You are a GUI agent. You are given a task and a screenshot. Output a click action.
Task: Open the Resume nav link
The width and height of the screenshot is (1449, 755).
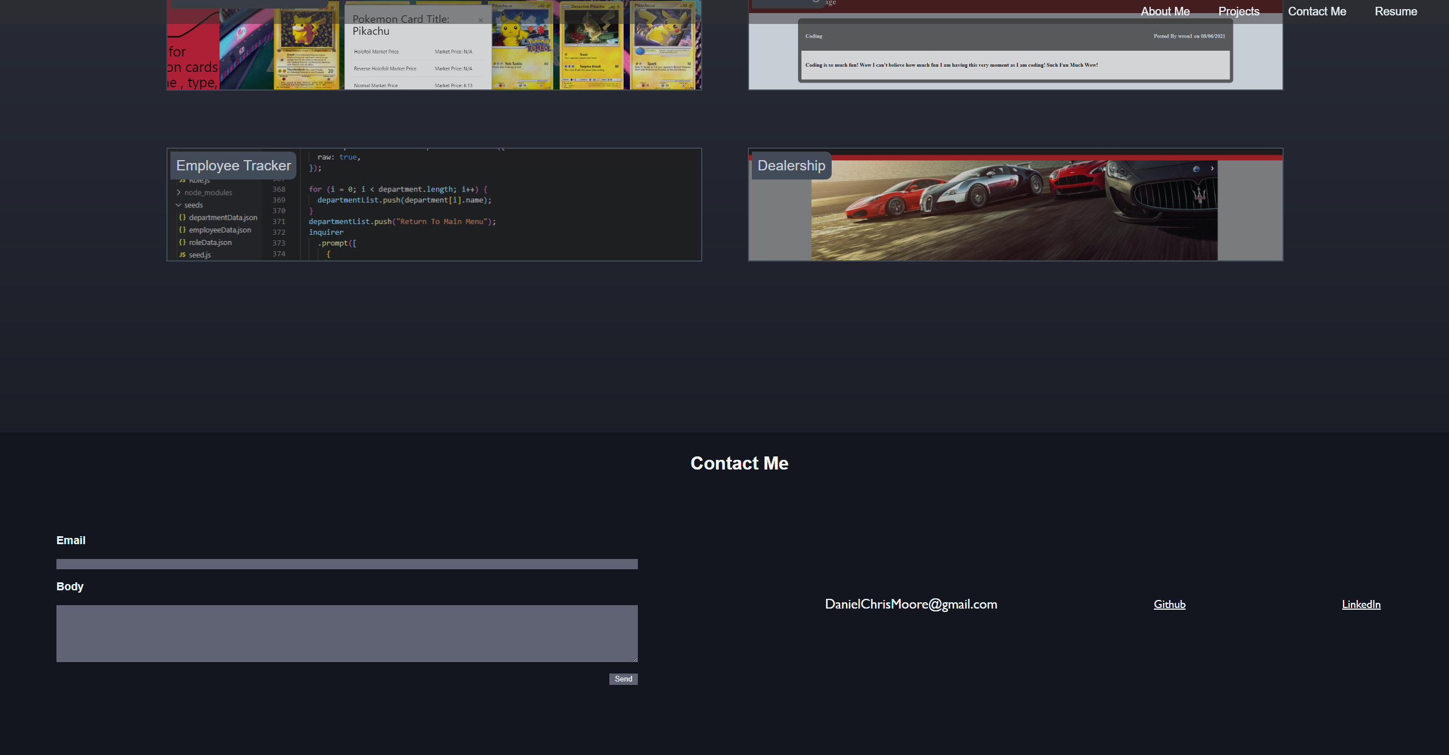point(1395,11)
